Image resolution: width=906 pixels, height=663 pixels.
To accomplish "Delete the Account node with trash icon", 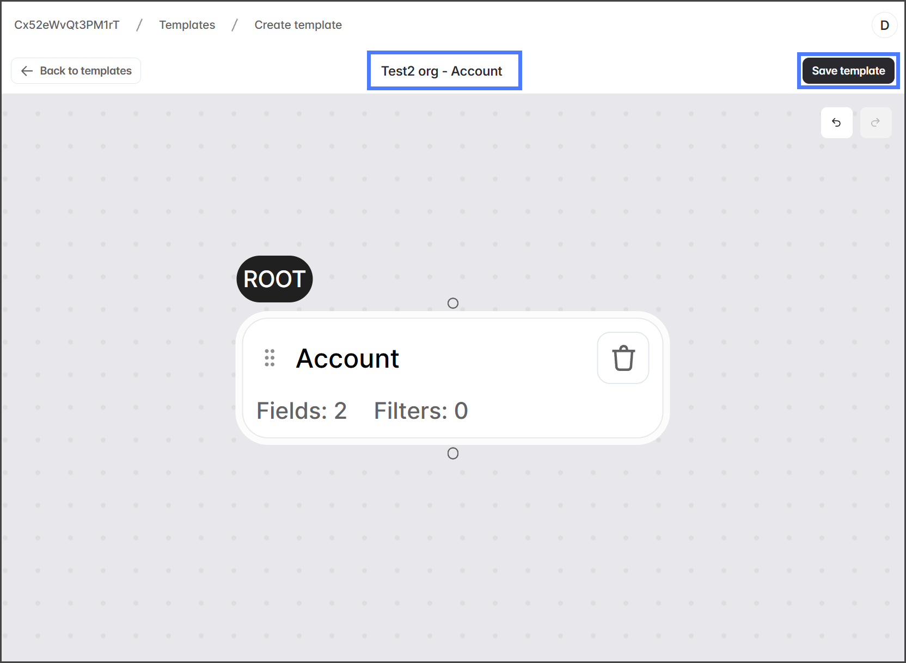I will (623, 358).
